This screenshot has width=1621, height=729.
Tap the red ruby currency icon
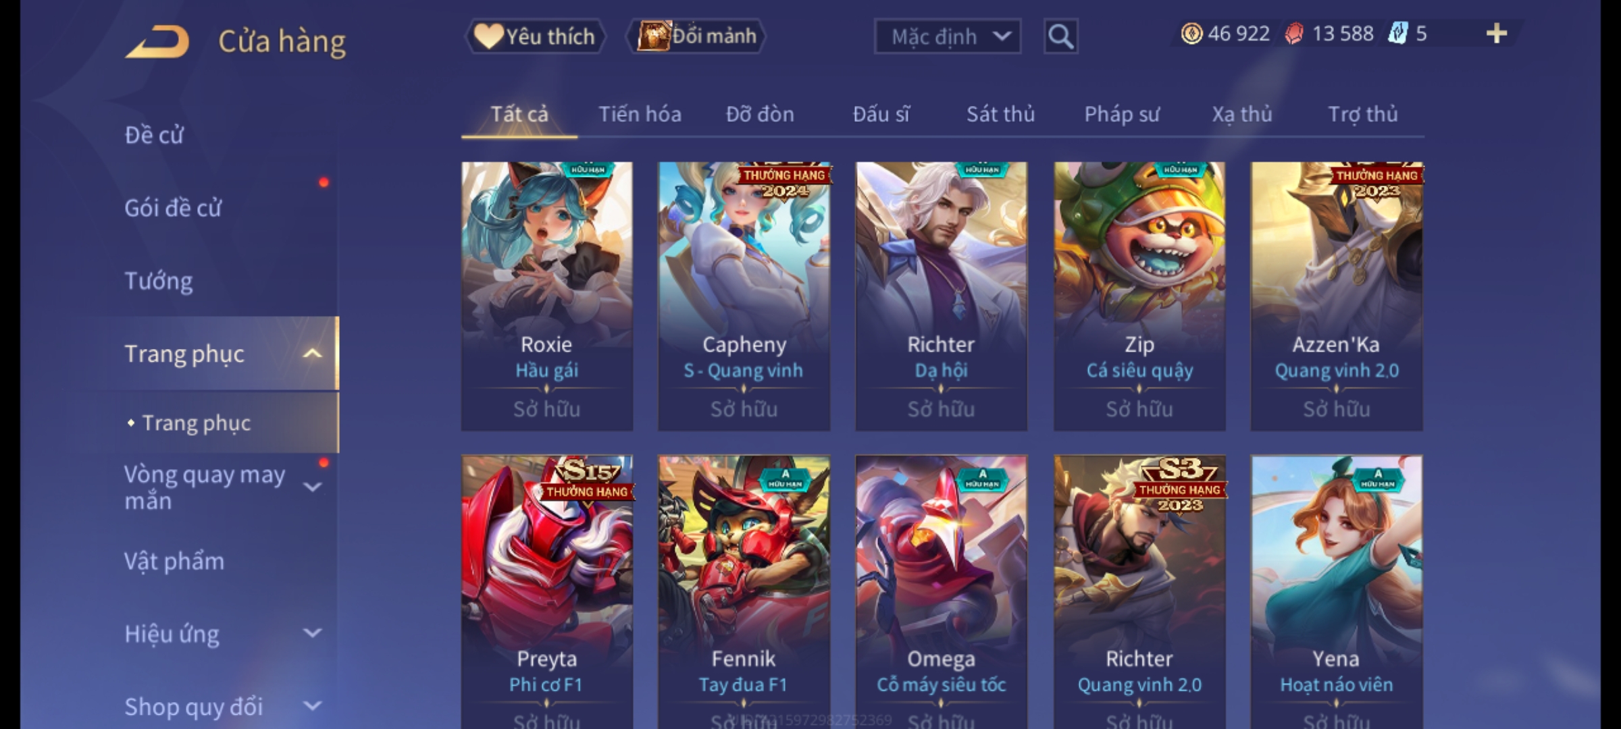(x=1293, y=34)
